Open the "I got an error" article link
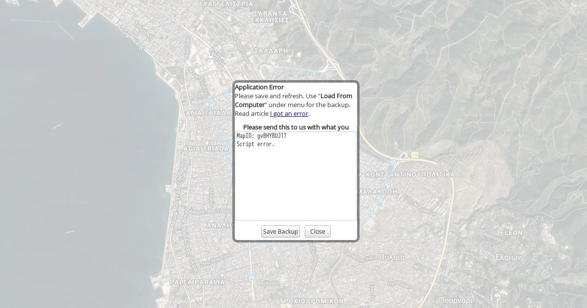This screenshot has height=308, width=587. pyautogui.click(x=289, y=114)
